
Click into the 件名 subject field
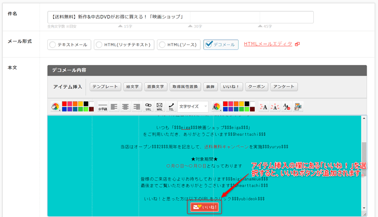click(x=180, y=17)
